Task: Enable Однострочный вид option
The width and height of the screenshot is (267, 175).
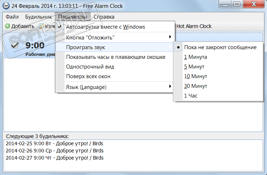Action: point(115,67)
